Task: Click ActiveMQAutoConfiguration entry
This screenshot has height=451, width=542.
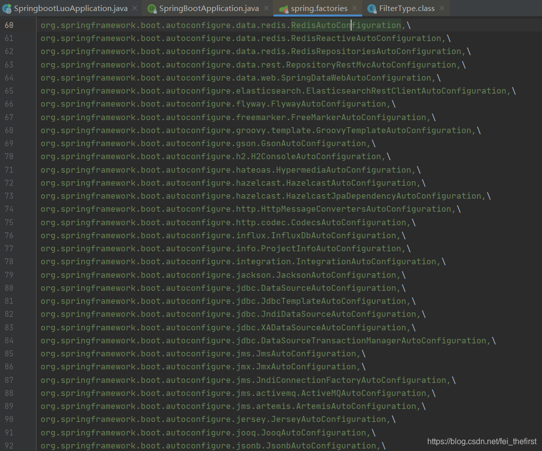Action: 364,393
